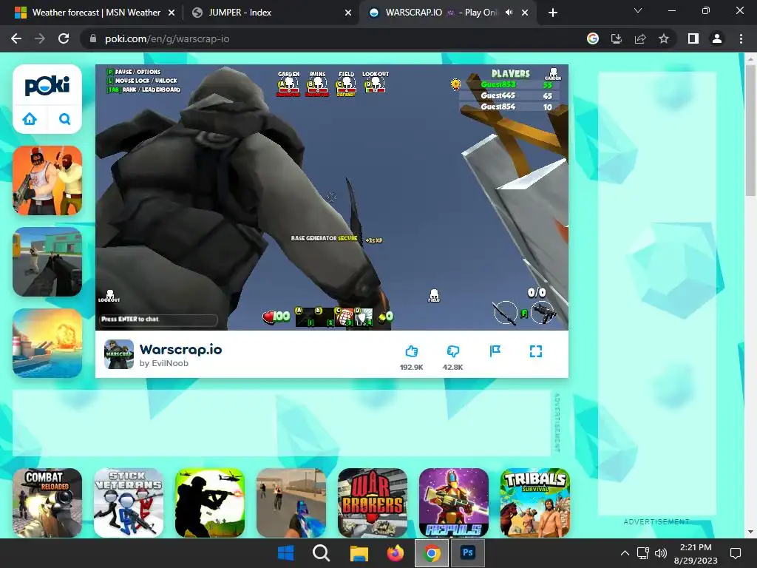Select the Lookout capture point D icon
The width and height of the screenshot is (757, 568).
[375, 83]
